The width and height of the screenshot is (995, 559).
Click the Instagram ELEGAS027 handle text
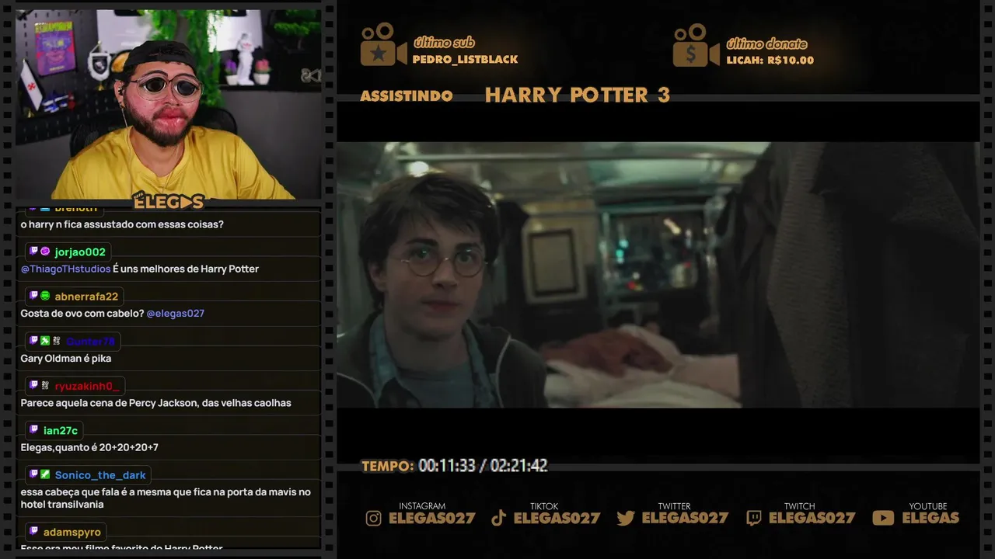point(432,519)
